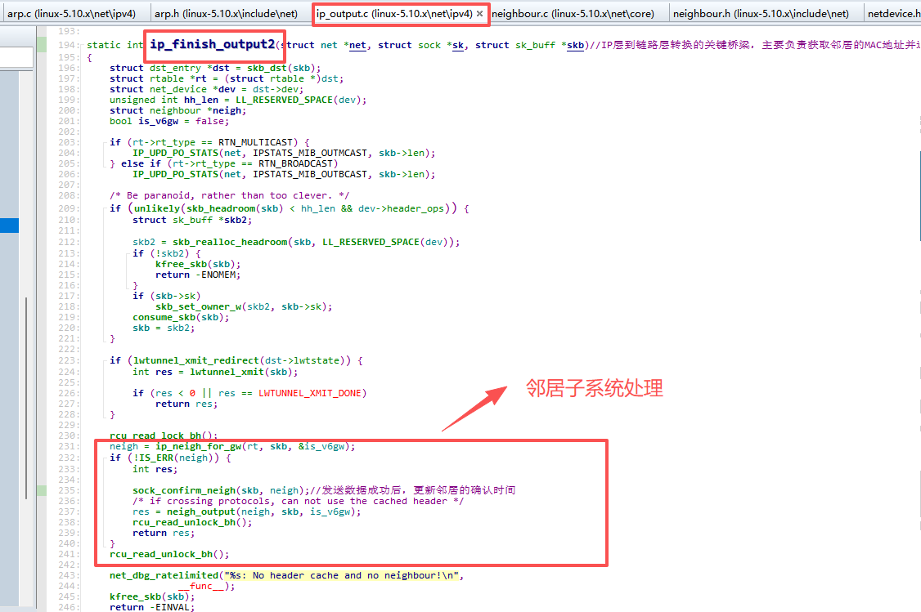Open the netdevice.h file tab
The image size is (921, 612).
tap(894, 14)
